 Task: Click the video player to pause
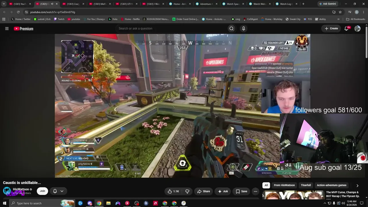pyautogui.click(x=183, y=106)
